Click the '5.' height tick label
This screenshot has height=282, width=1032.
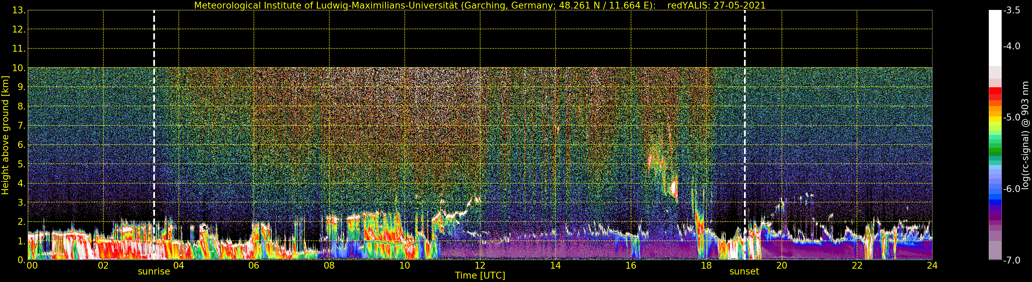click(22, 164)
